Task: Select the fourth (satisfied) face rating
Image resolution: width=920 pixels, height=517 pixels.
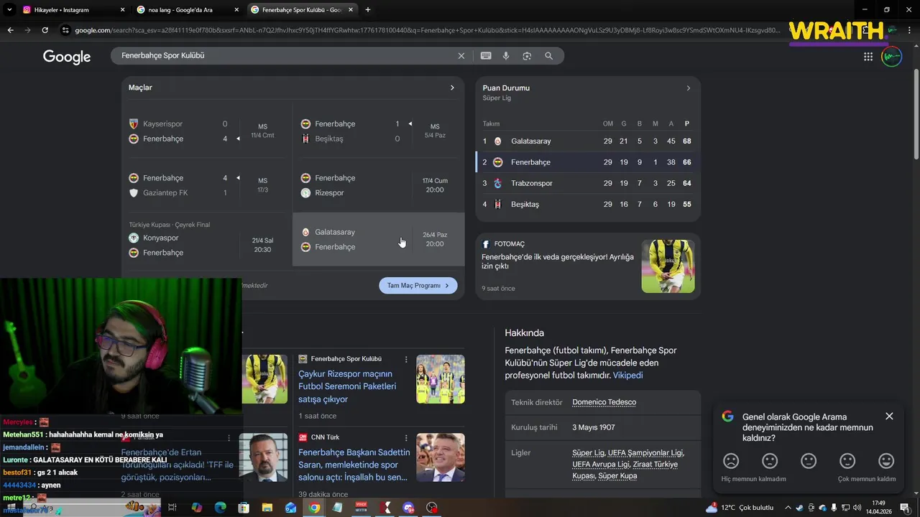Action: pyautogui.click(x=847, y=461)
